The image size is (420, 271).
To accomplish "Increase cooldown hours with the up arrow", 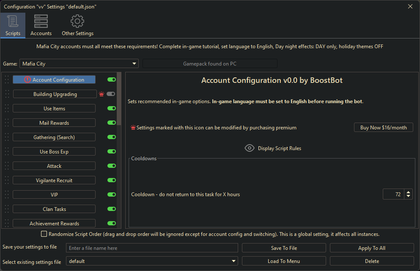I will tap(408, 192).
